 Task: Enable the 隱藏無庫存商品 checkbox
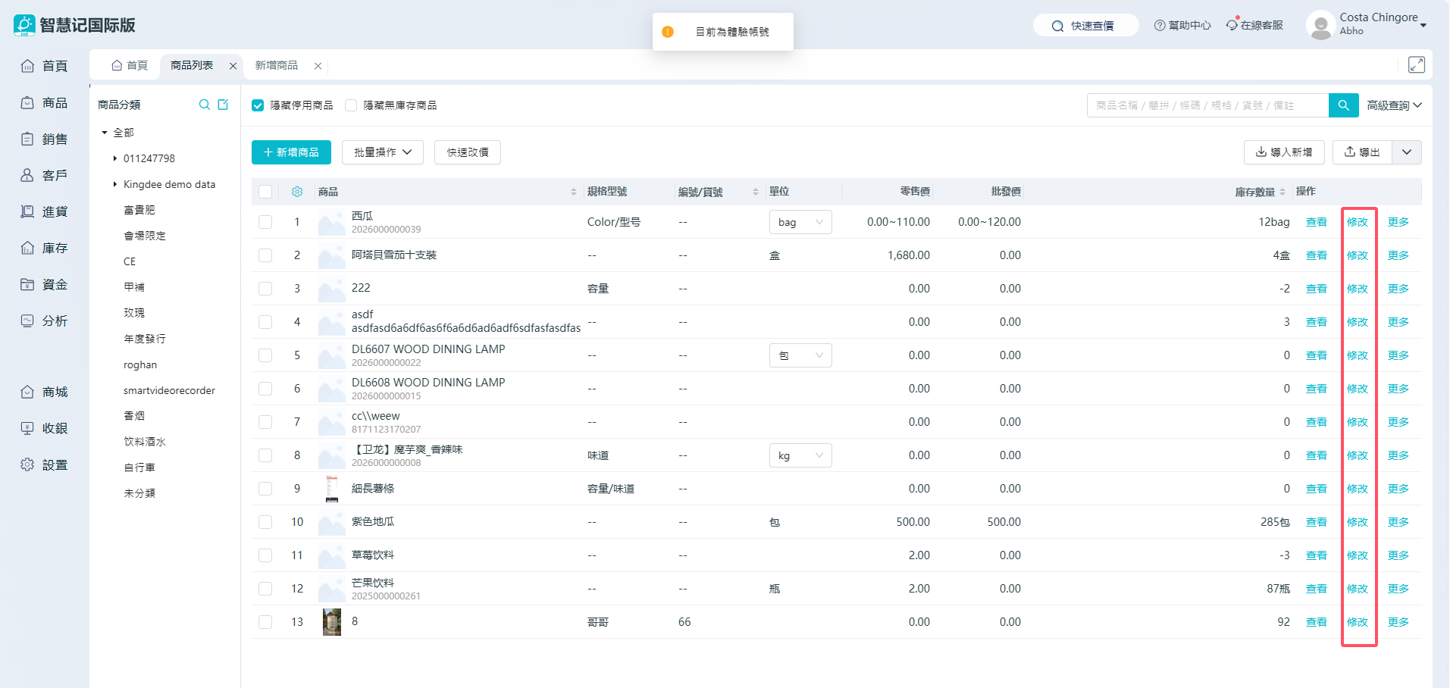click(351, 105)
